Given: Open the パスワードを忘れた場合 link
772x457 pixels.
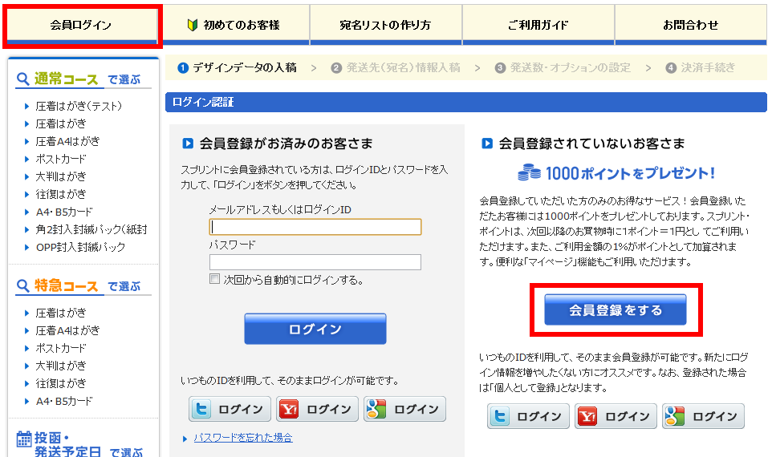Looking at the screenshot, I should click(243, 437).
